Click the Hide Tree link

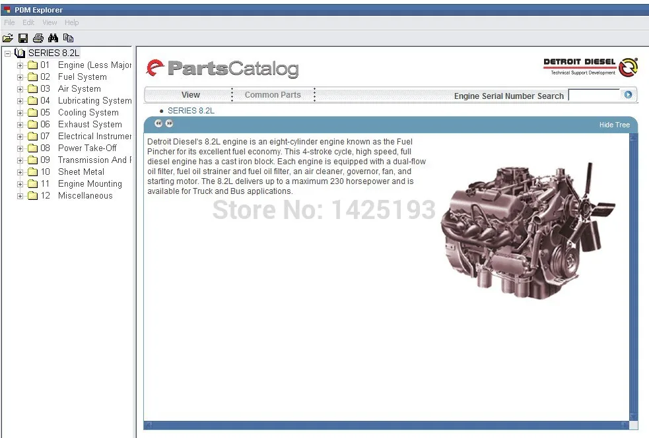(x=614, y=125)
